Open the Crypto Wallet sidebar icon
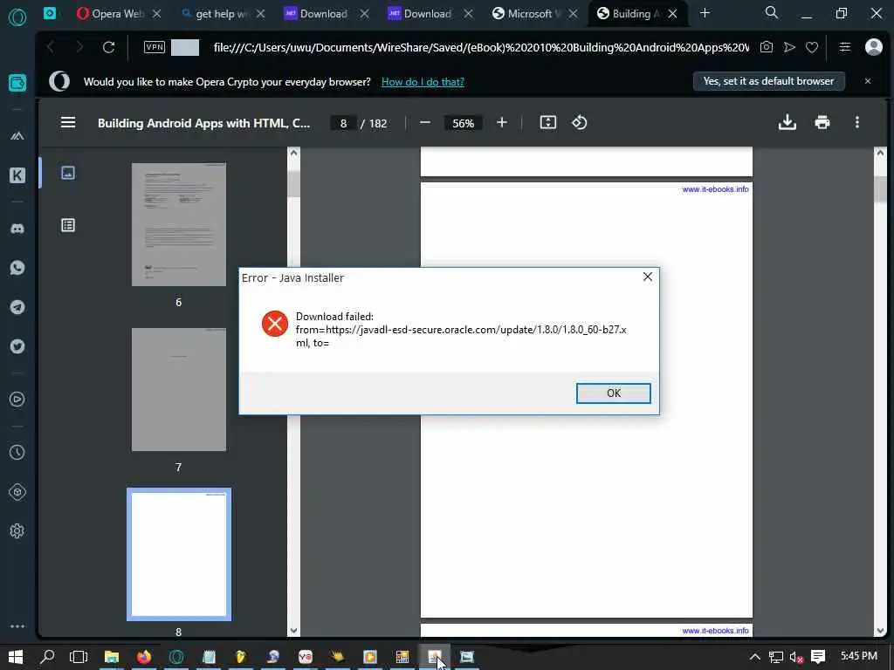This screenshot has height=670, width=894. tap(17, 83)
